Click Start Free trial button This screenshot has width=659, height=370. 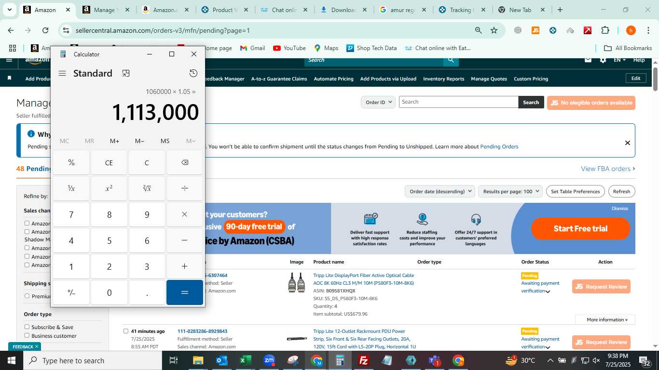tap(580, 229)
